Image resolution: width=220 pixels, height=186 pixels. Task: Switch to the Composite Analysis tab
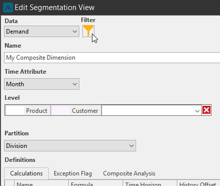129,173
